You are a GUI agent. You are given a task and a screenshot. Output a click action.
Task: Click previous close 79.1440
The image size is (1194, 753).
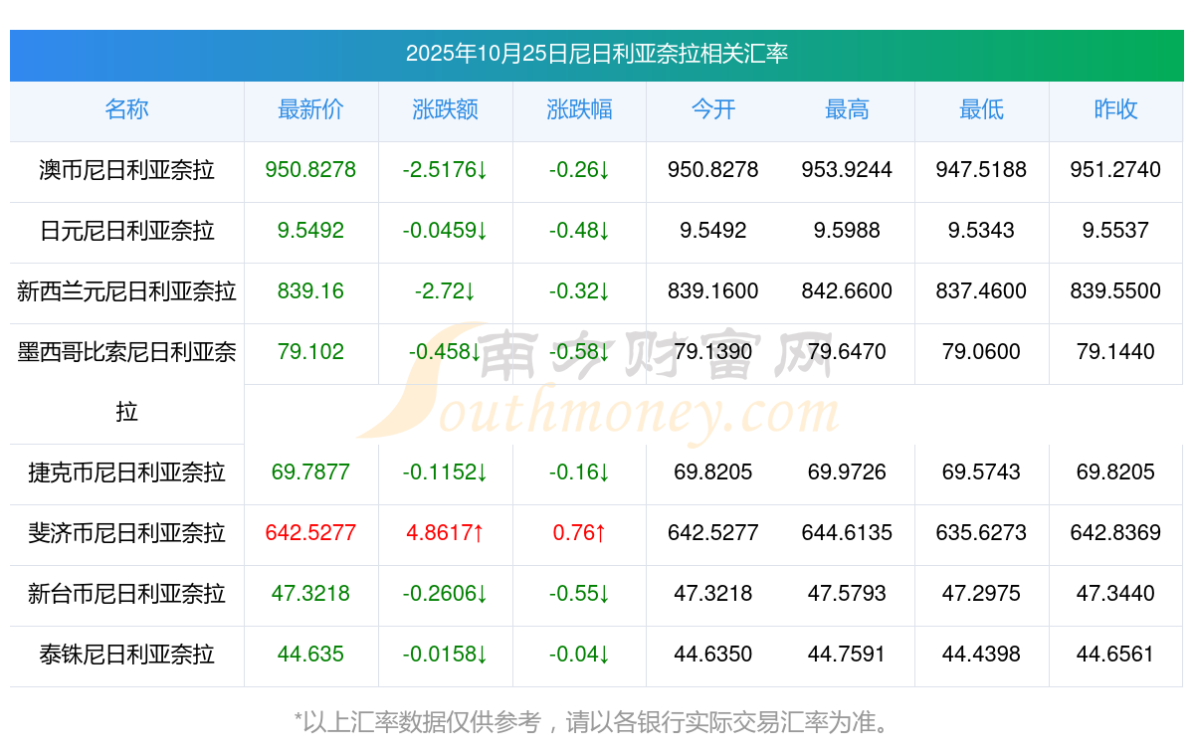1115,352
